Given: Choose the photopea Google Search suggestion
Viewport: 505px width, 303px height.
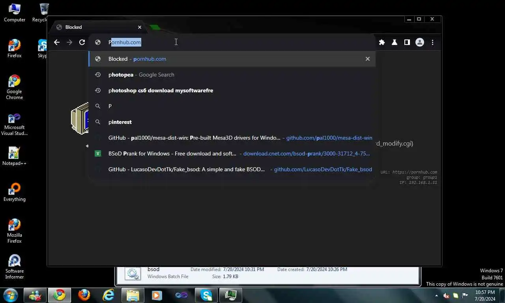Looking at the screenshot, I should [x=232, y=75].
